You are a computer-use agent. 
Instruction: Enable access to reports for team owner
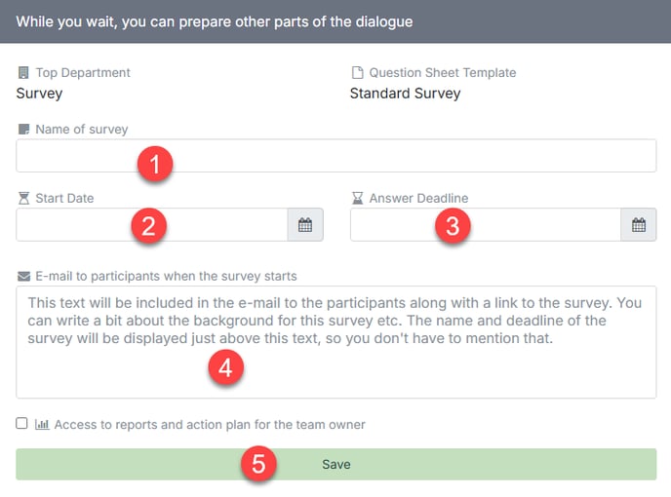pos(21,424)
